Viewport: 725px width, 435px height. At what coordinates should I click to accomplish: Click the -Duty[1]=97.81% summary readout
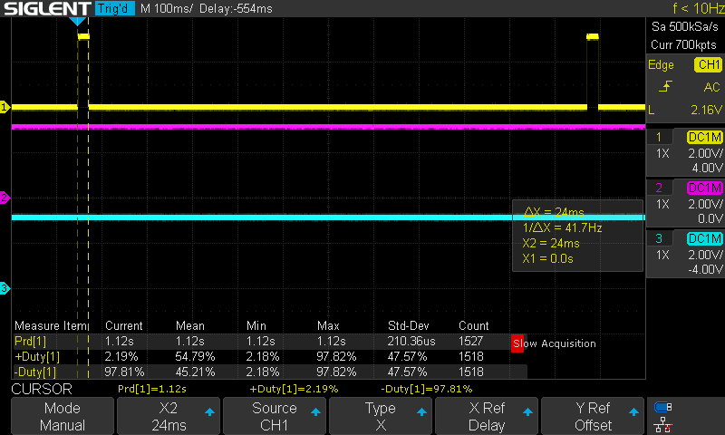pos(426,389)
